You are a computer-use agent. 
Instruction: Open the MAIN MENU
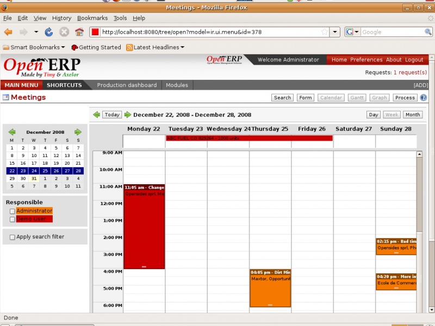[x=22, y=85]
